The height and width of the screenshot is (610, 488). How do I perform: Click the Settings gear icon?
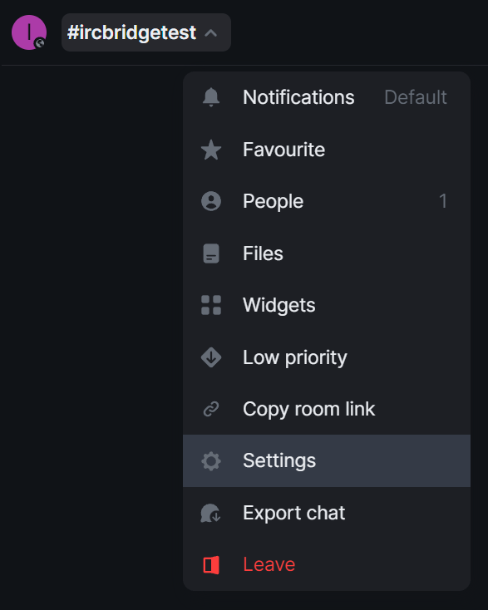point(211,461)
